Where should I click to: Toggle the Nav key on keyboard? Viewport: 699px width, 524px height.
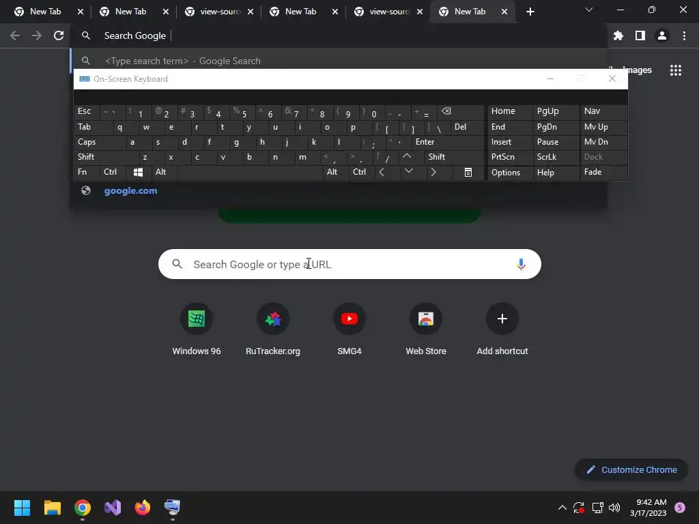click(x=604, y=111)
